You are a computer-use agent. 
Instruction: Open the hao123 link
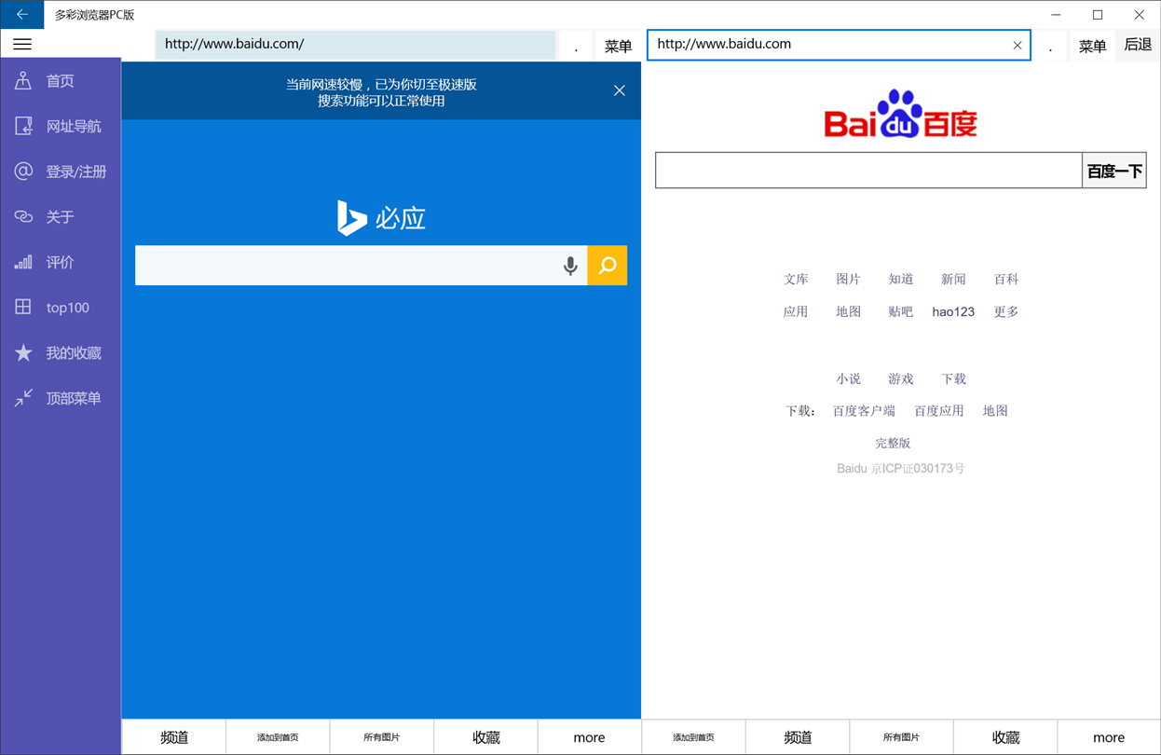pyautogui.click(x=953, y=311)
